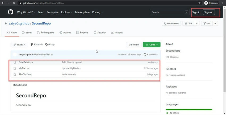Switch to the Code tab

click(x=12, y=32)
